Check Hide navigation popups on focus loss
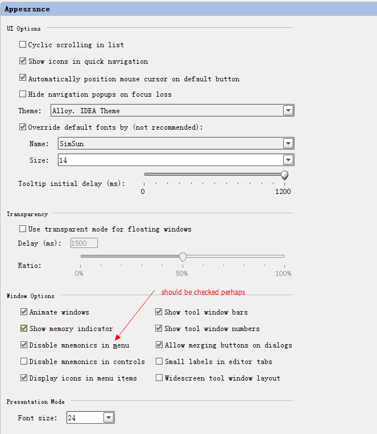The image size is (377, 434). [x=23, y=94]
